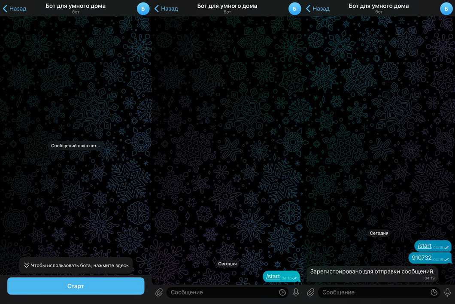Click the /start link above the 910732 message

(425, 246)
